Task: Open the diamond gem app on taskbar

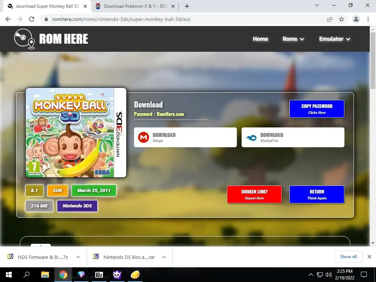Action: click(81, 275)
